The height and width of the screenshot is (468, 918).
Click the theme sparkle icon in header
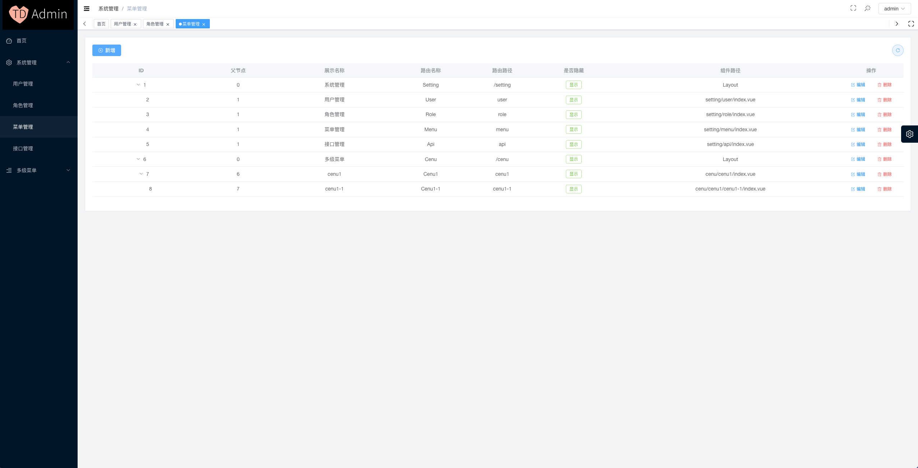click(x=867, y=8)
